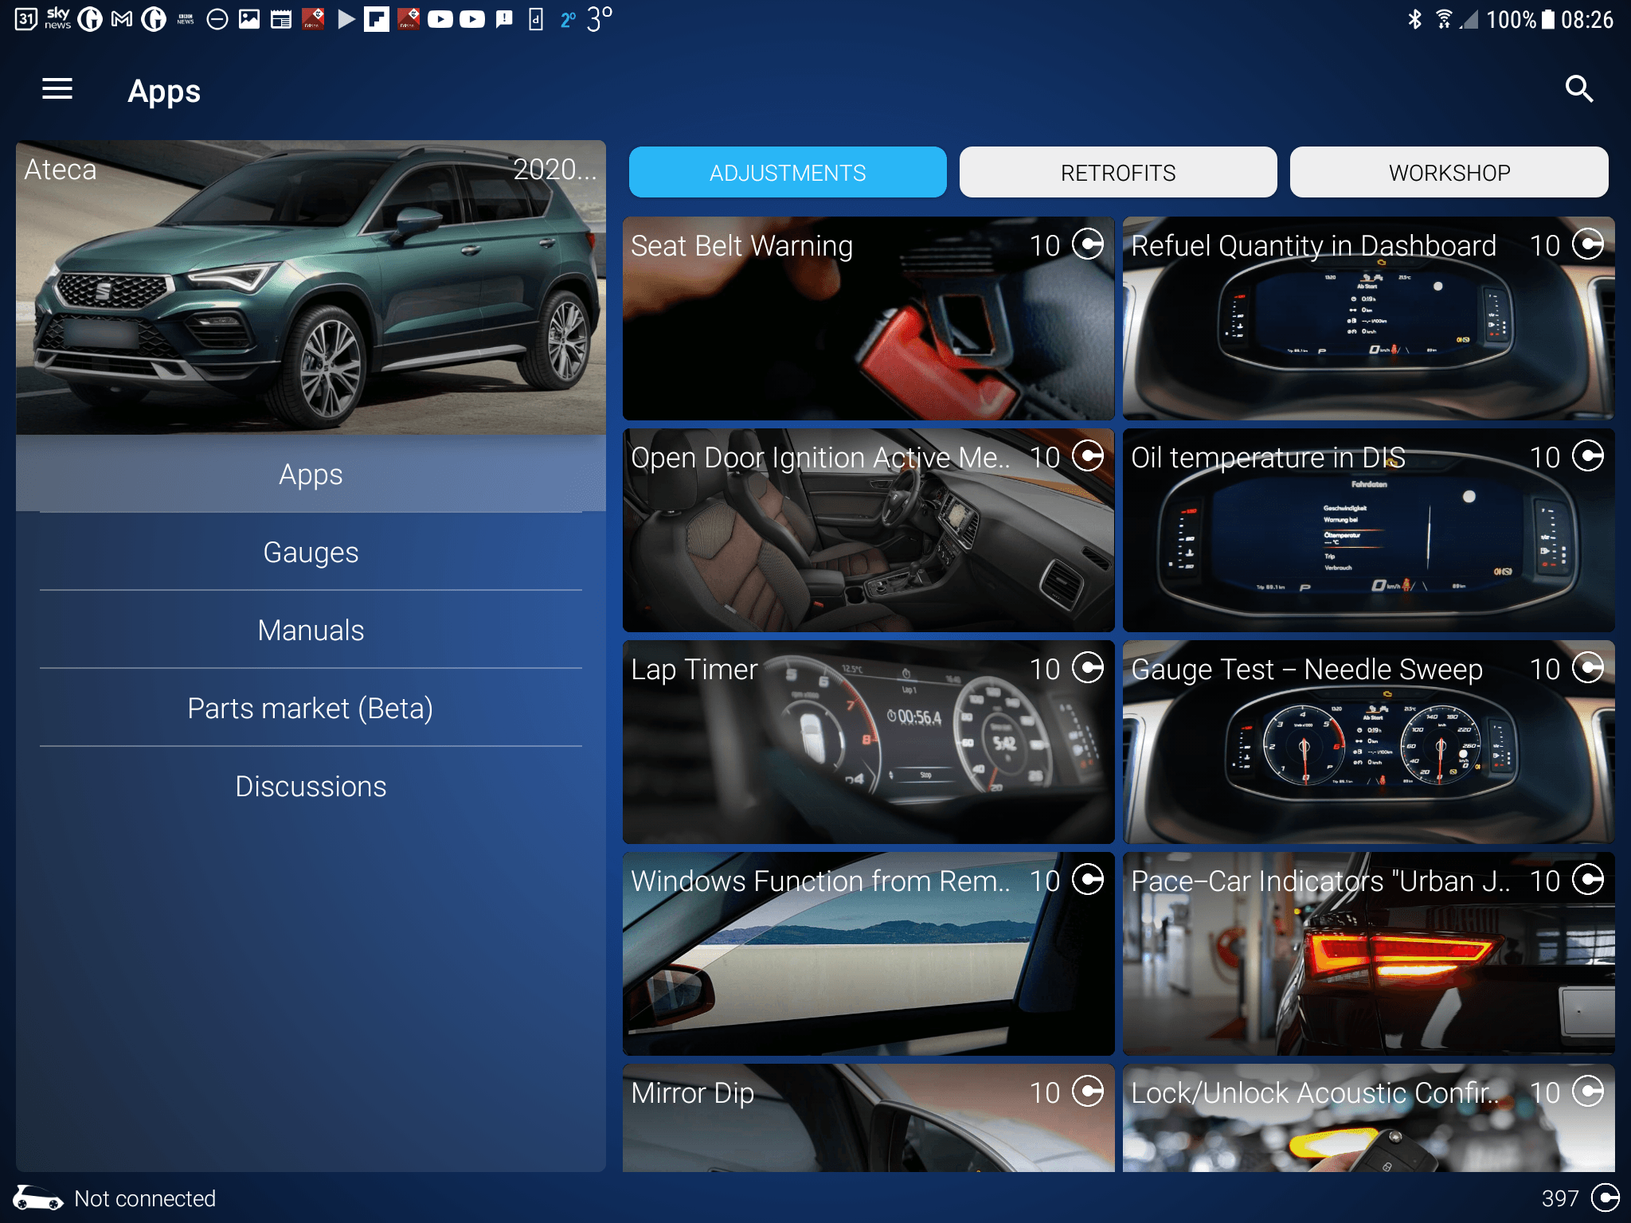Switch to the Workshop tab
The image size is (1631, 1223).
pyautogui.click(x=1449, y=172)
